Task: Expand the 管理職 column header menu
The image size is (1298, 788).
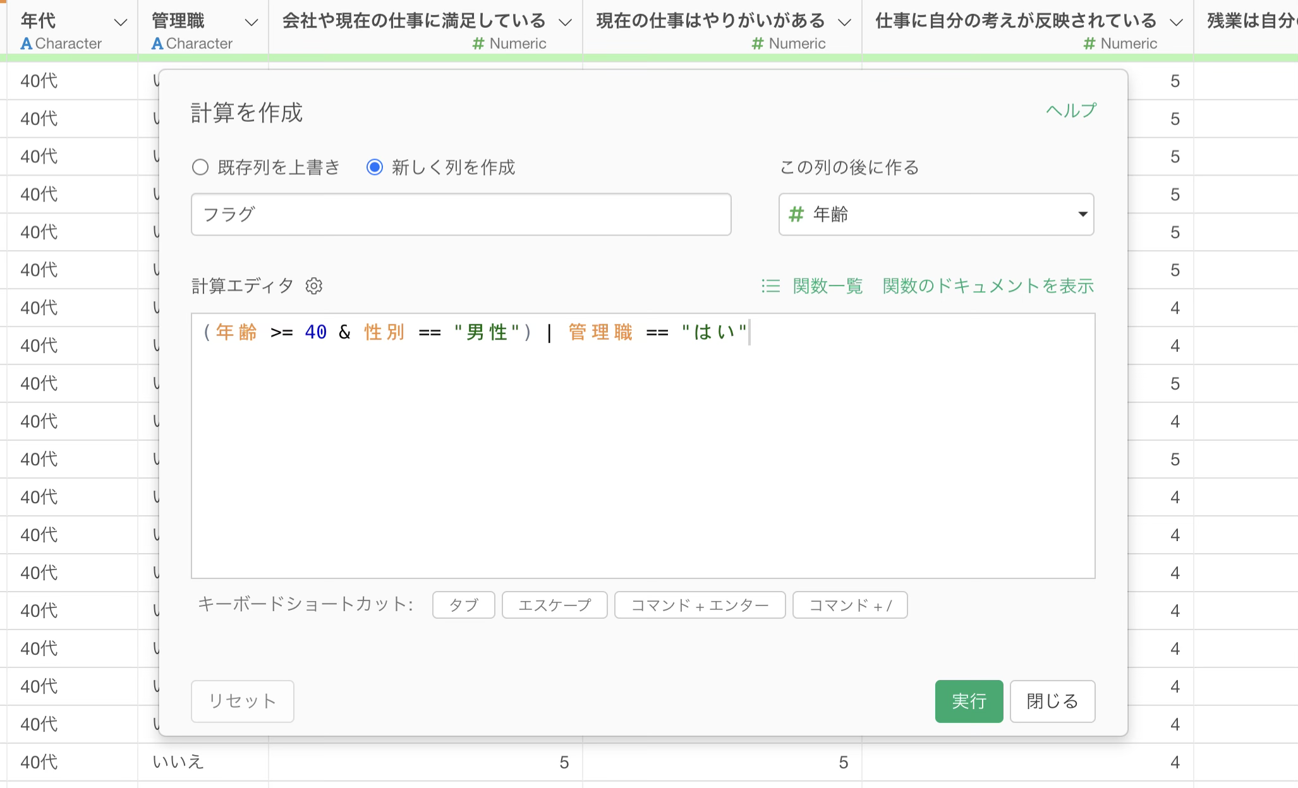Action: (x=251, y=22)
